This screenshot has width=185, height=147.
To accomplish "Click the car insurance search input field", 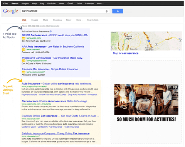I will [x=63, y=11].
